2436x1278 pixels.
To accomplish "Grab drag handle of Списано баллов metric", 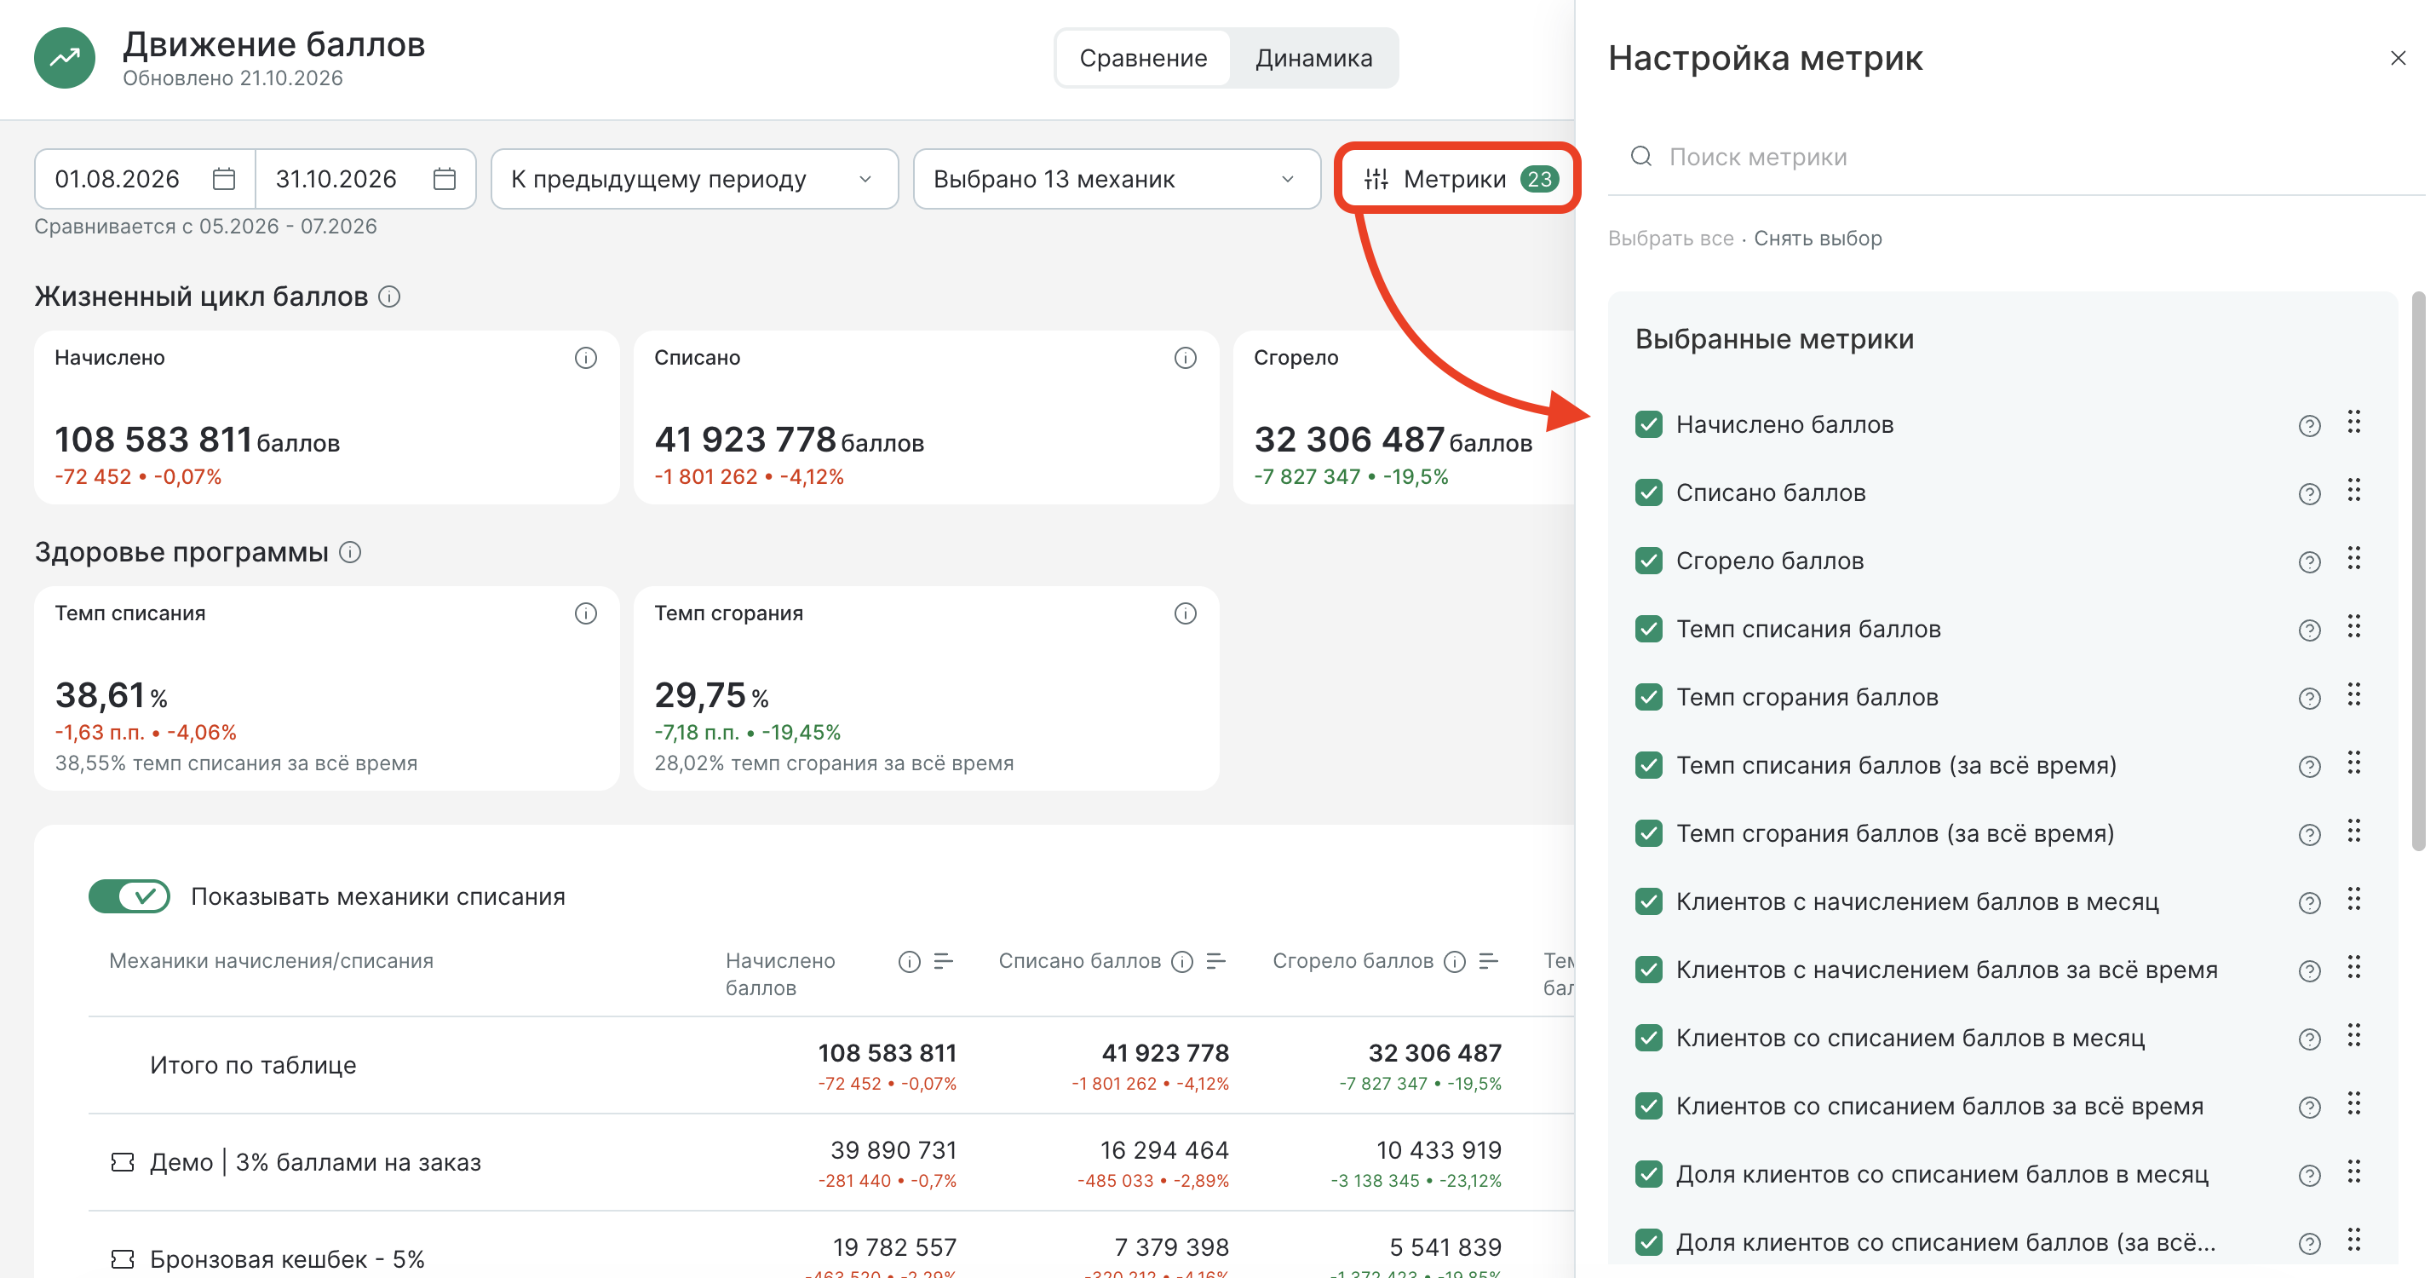I will click(x=2353, y=490).
